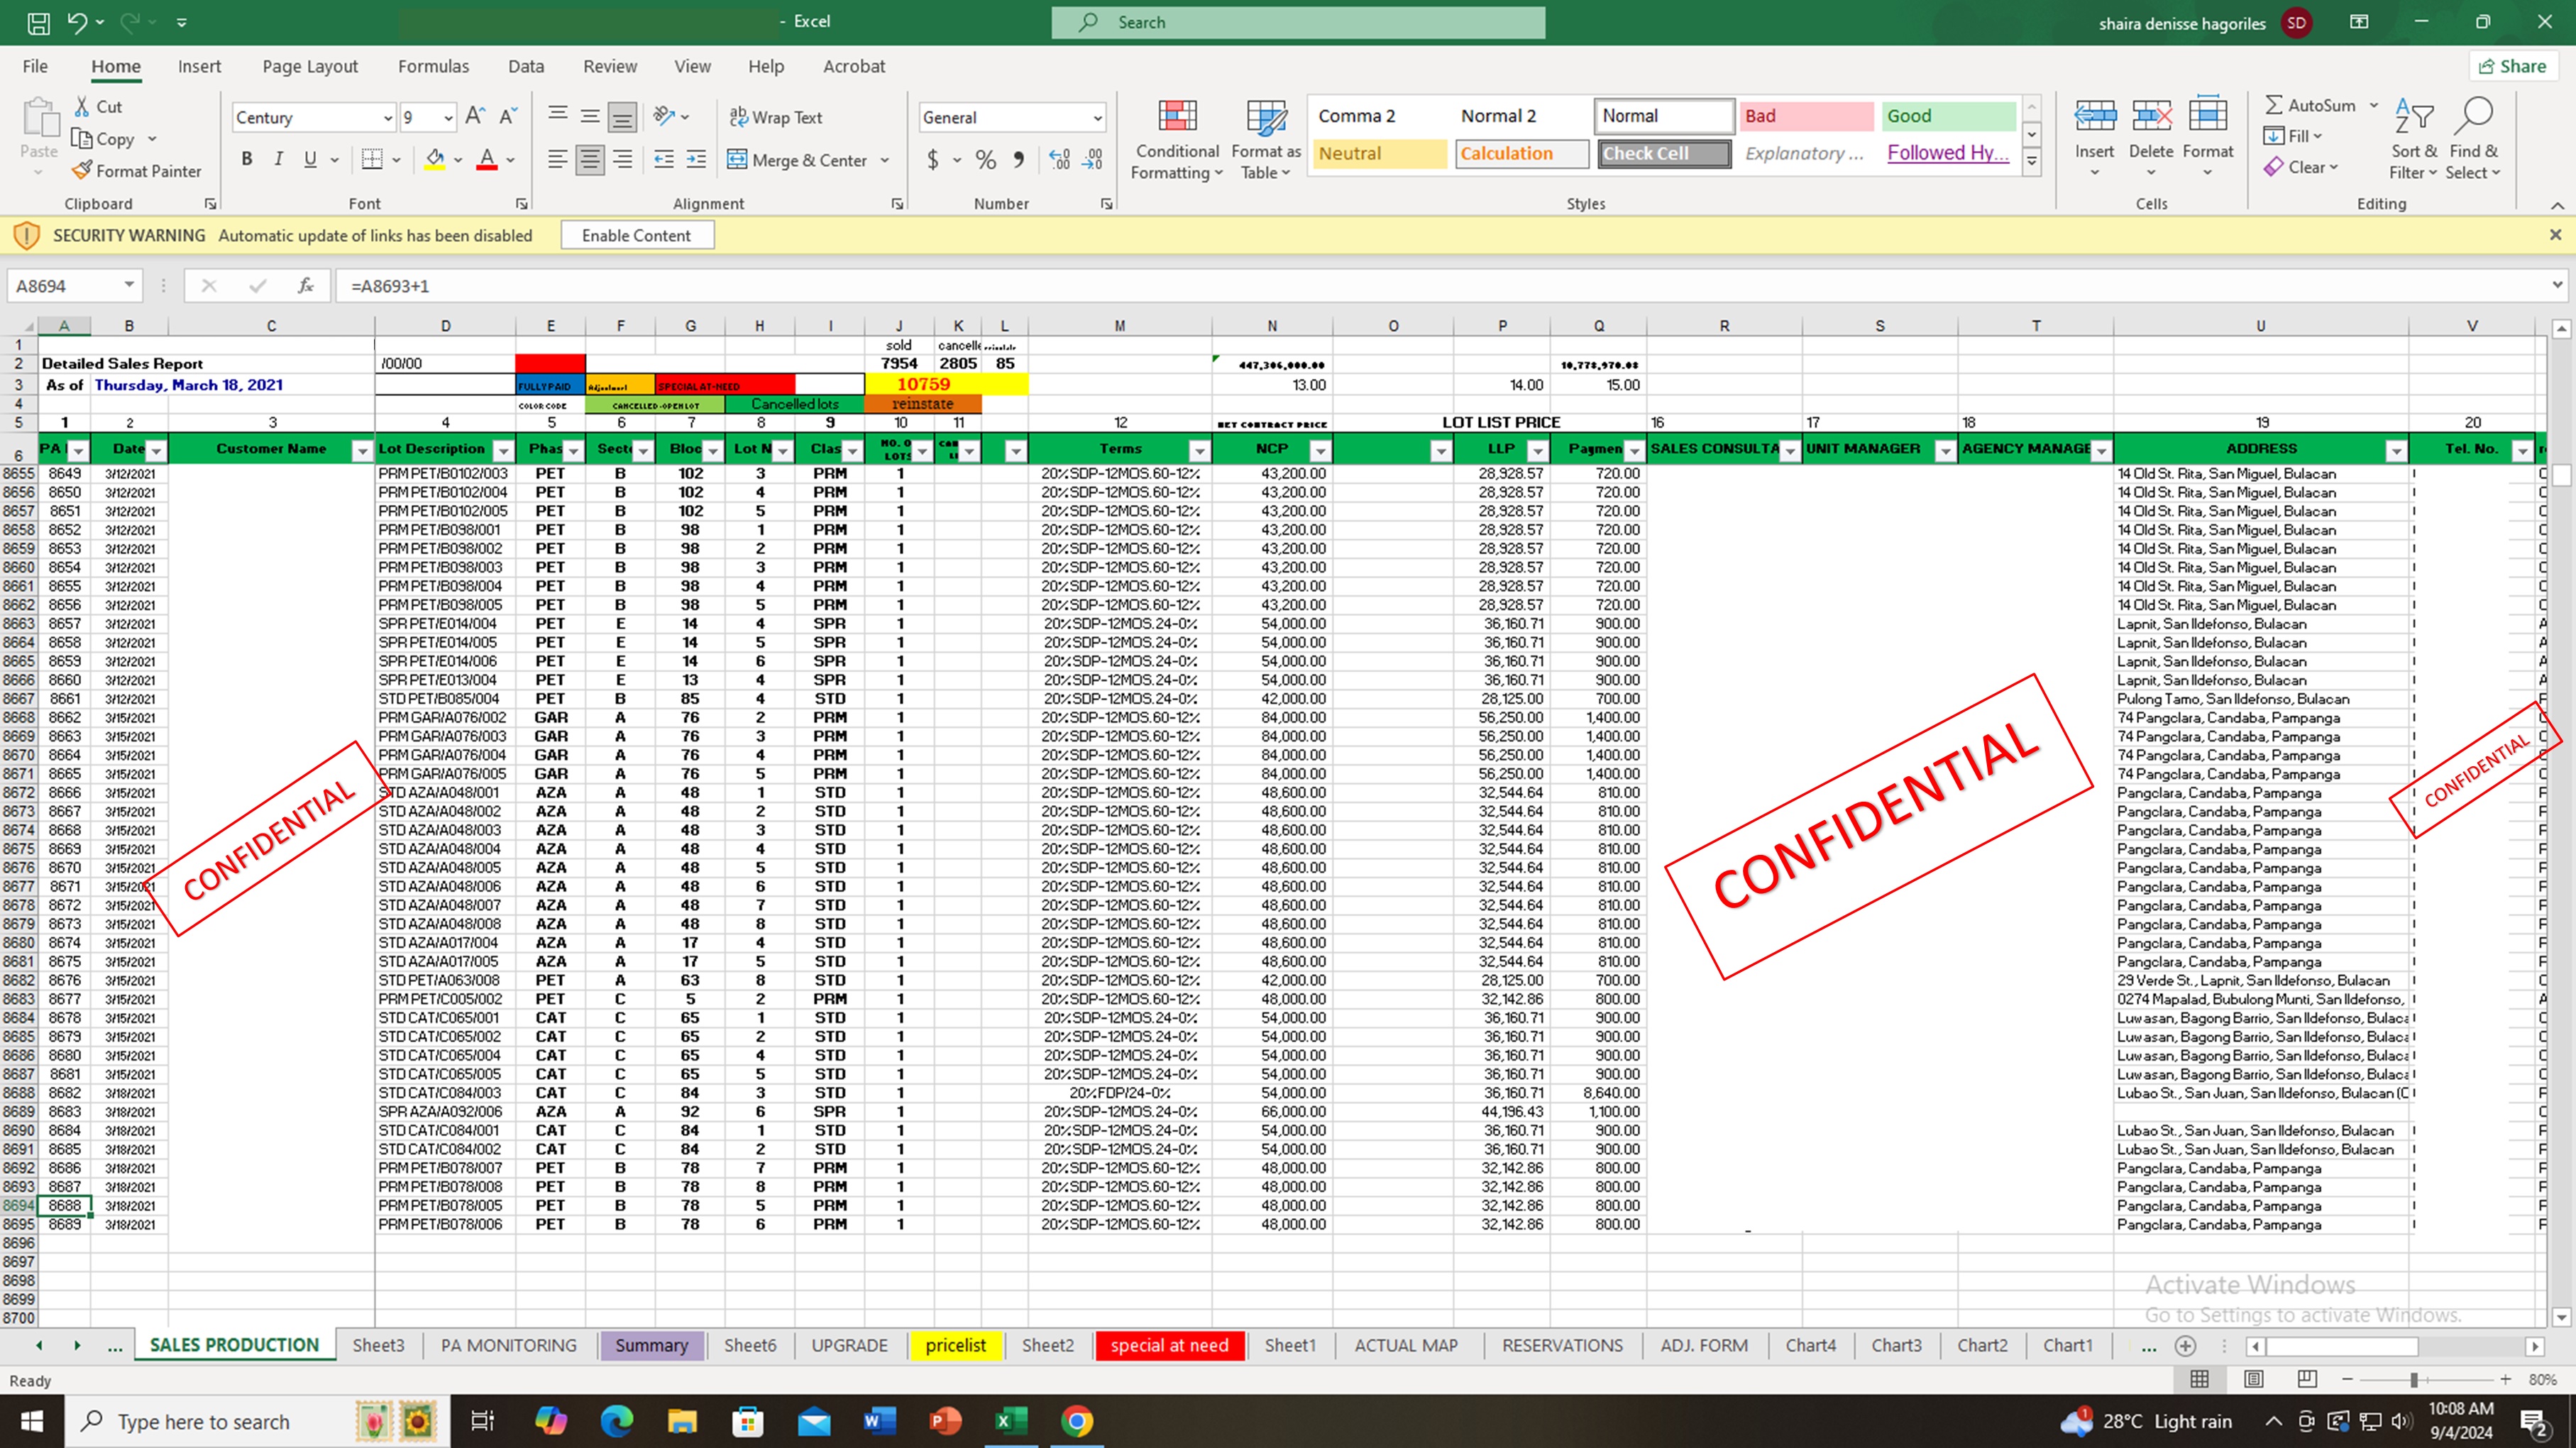This screenshot has height=1448, width=2576.
Task: Expand the General number format dropdown
Action: [x=1097, y=118]
